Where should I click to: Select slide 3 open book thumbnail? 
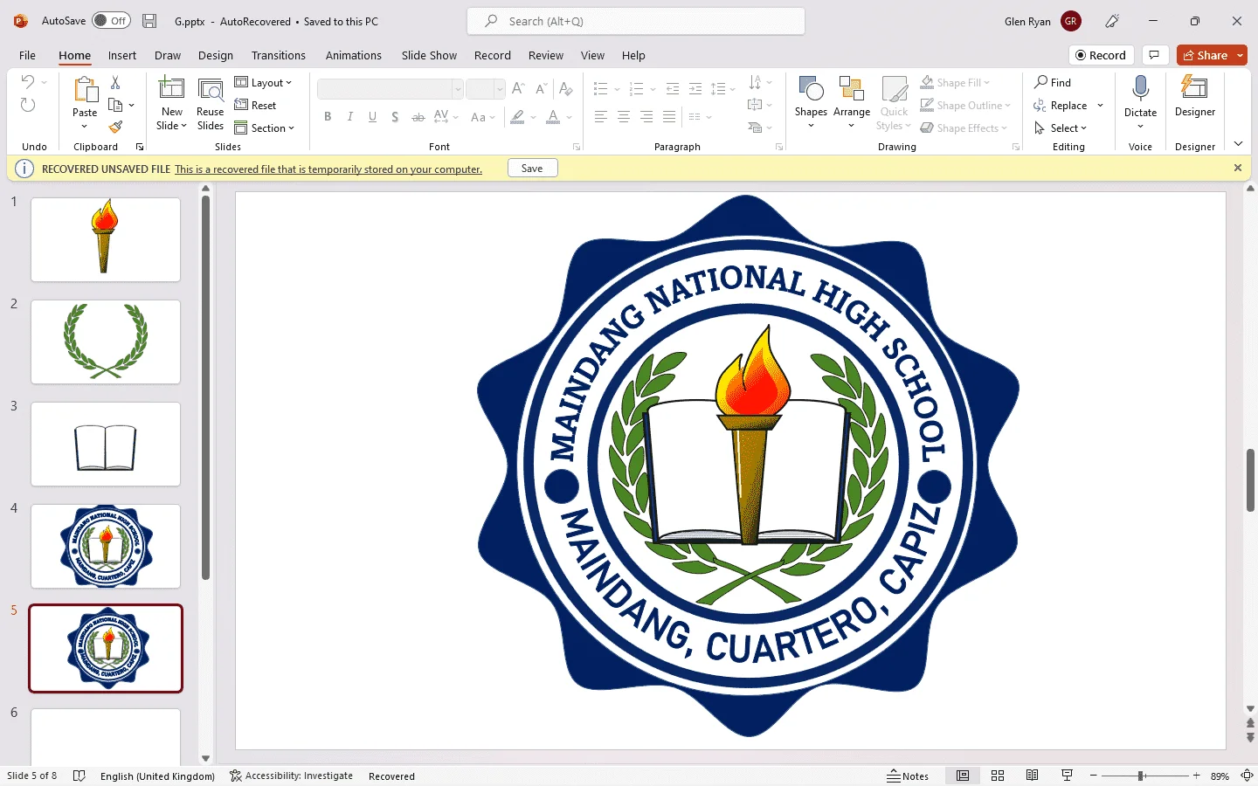click(106, 444)
